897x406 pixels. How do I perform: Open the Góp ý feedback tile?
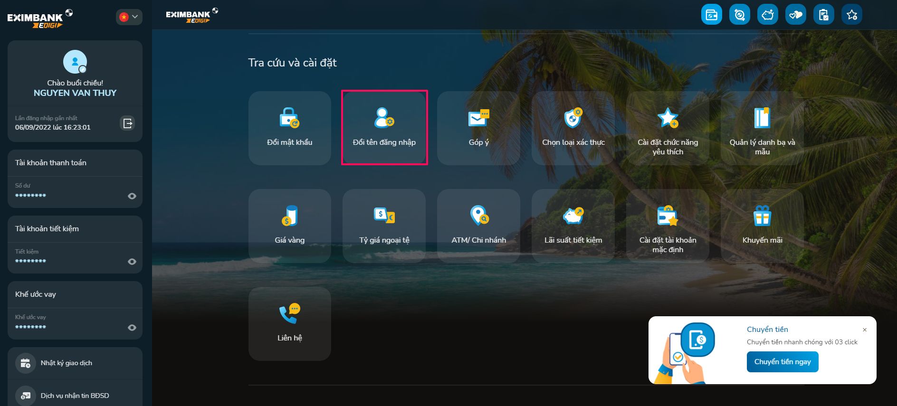[x=478, y=128]
